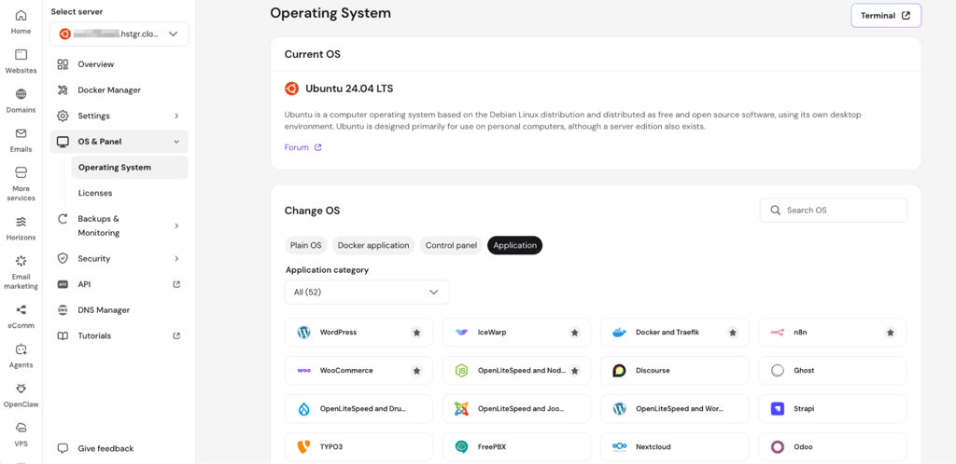Click the Discourse logo icon
The height and width of the screenshot is (464, 956).
[620, 370]
